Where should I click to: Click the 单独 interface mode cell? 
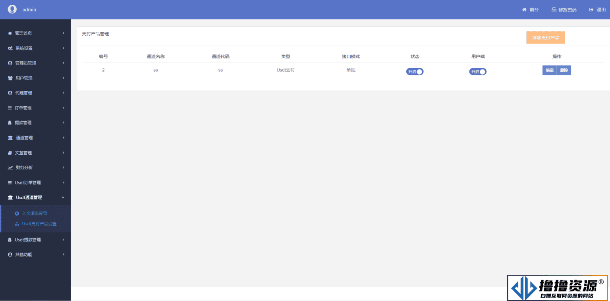click(351, 70)
